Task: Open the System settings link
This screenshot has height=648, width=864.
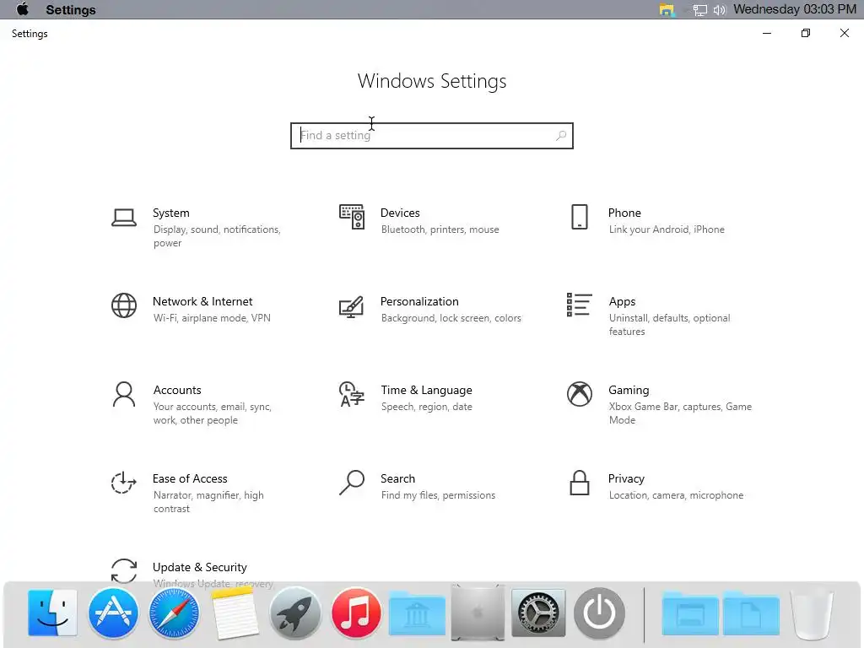Action: coord(170,213)
